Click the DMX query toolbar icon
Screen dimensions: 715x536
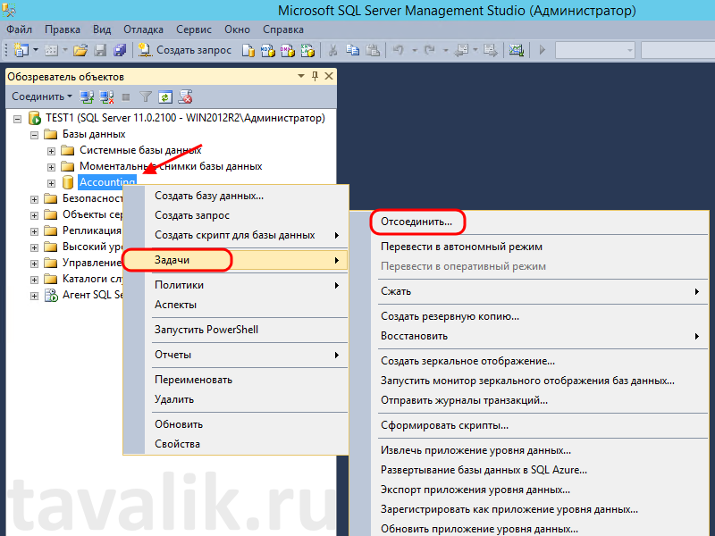pos(288,50)
